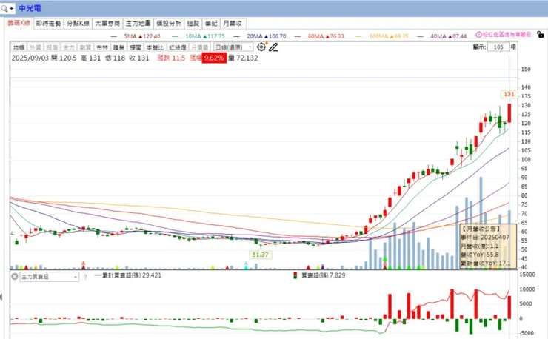Open the 月營收 tab
The image size is (548, 339).
[x=233, y=24]
